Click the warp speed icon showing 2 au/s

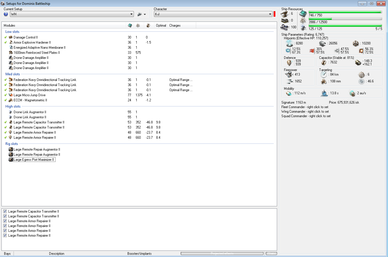(352, 93)
